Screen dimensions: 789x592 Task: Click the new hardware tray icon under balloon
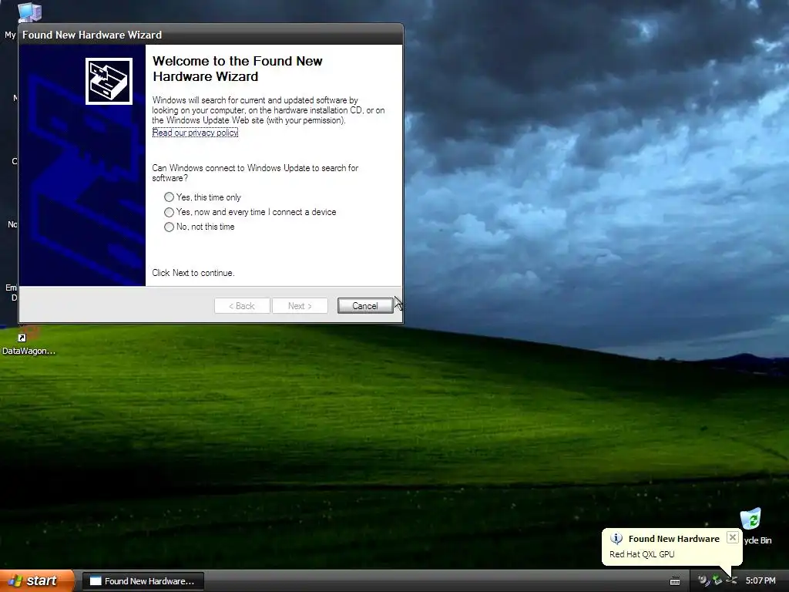[x=731, y=581]
